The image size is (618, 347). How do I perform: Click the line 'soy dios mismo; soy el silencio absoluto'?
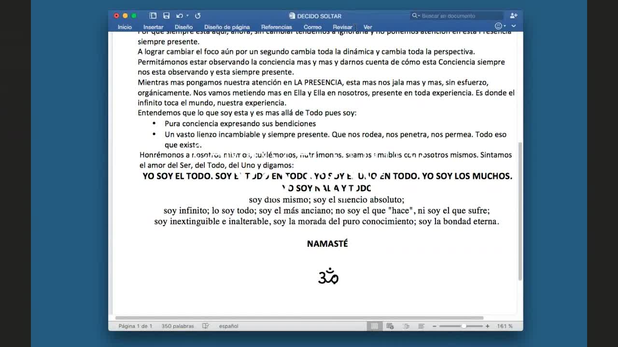coord(326,200)
